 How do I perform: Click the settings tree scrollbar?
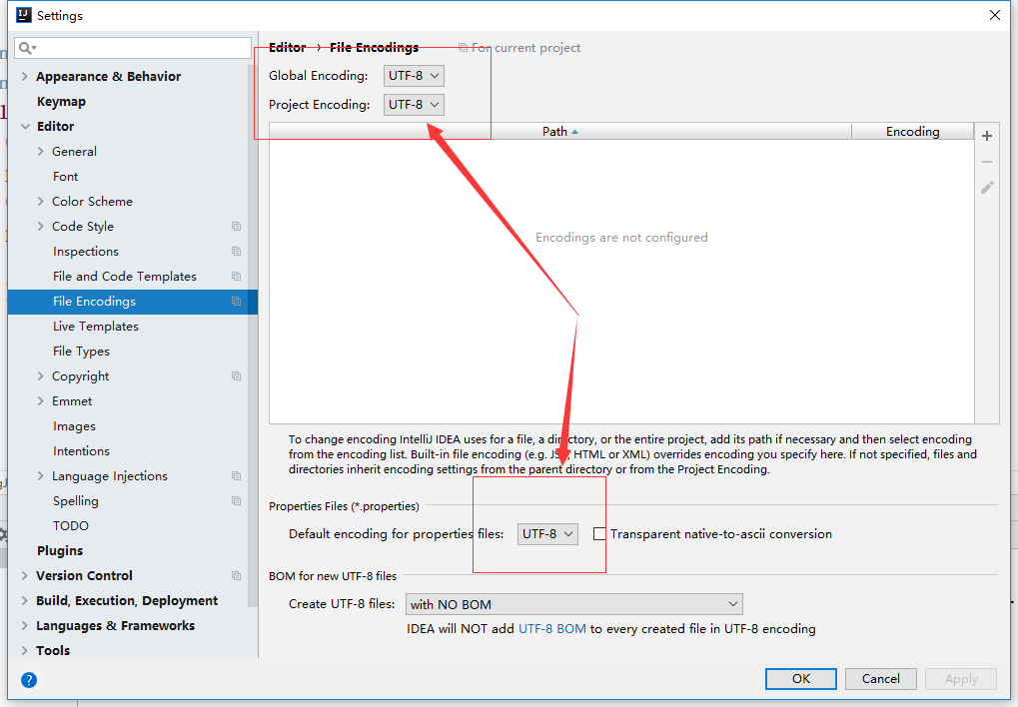(x=253, y=338)
